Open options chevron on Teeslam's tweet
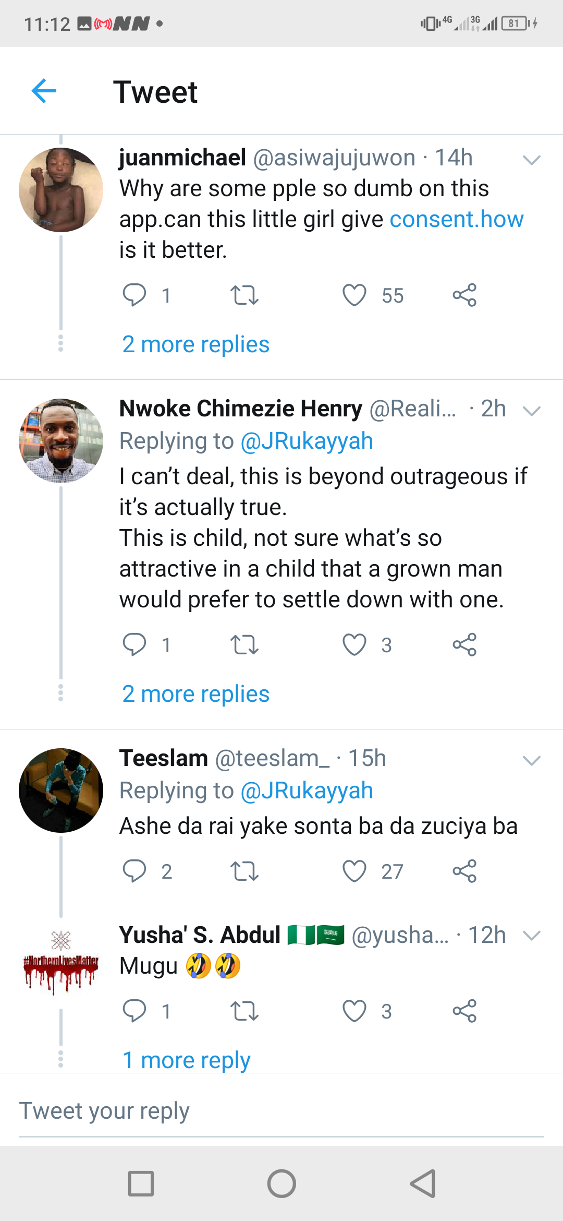This screenshot has width=563, height=1221. [x=531, y=760]
